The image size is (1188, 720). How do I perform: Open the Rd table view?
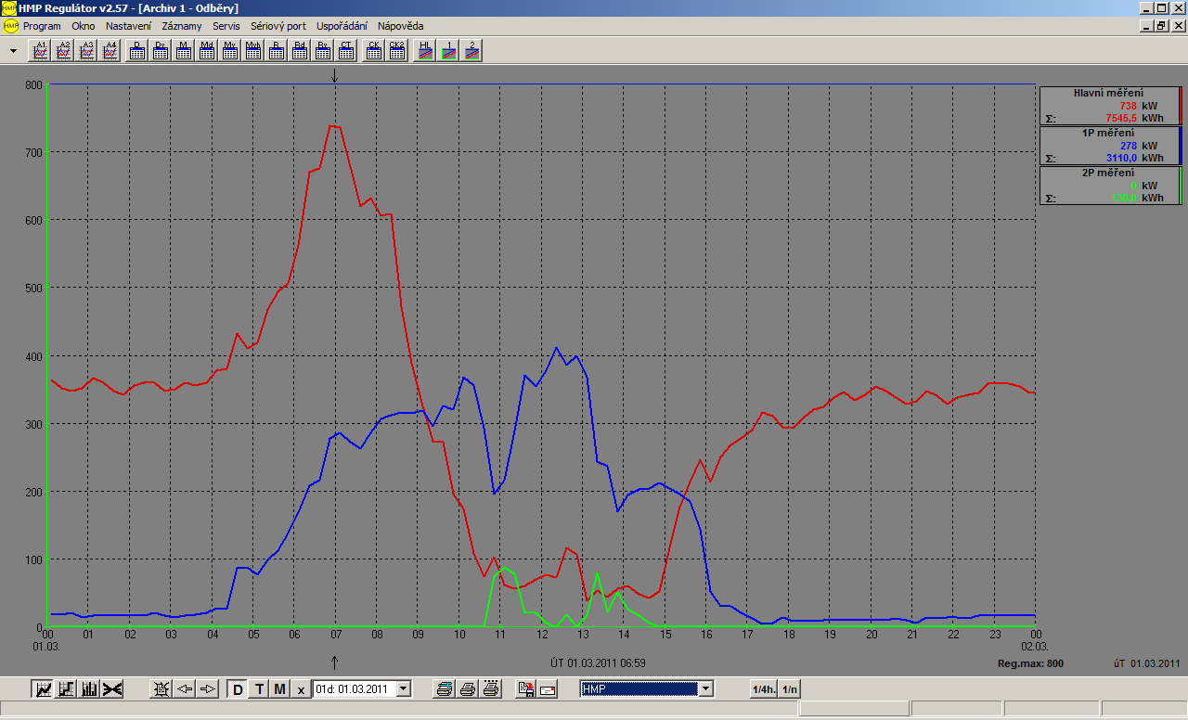tap(300, 50)
